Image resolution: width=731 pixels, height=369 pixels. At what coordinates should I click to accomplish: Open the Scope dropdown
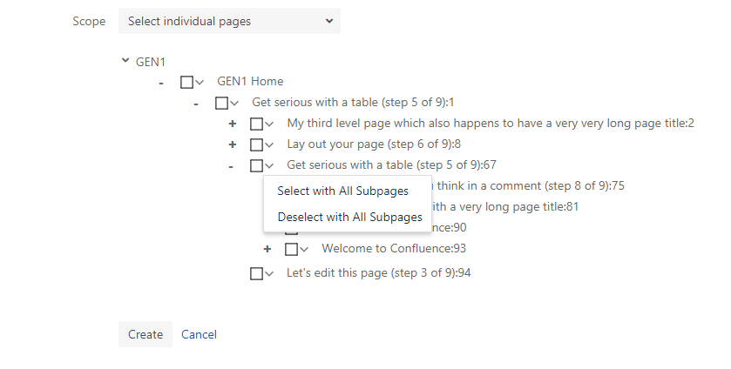click(229, 21)
